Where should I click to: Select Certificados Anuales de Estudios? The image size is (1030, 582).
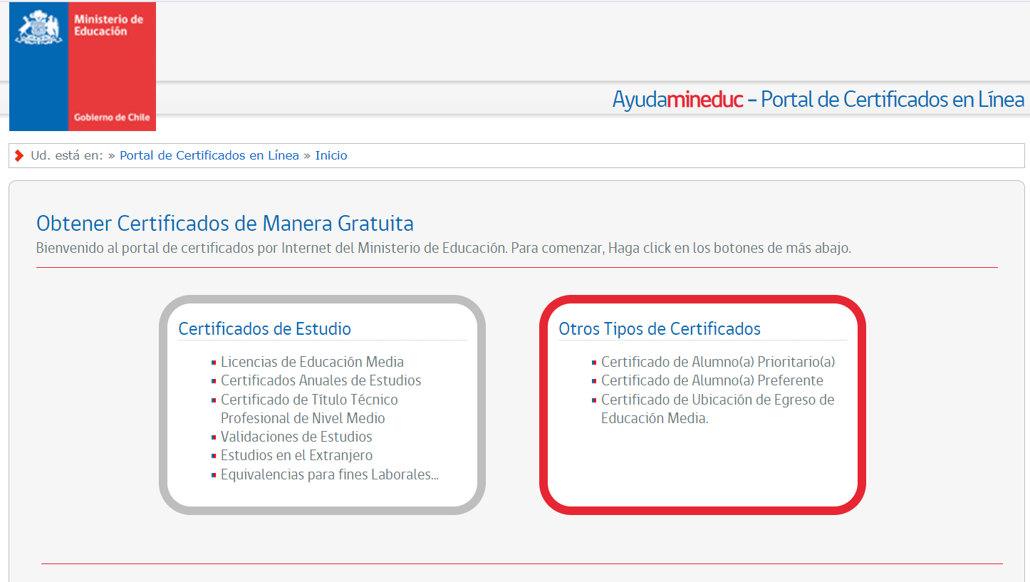click(321, 380)
